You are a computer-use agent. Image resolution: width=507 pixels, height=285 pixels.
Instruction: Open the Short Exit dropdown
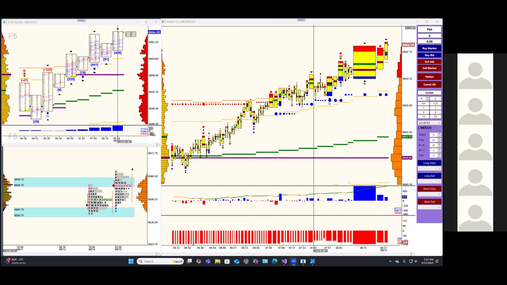[429, 207]
